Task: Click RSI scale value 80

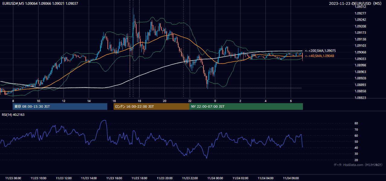Action: tap(356, 123)
